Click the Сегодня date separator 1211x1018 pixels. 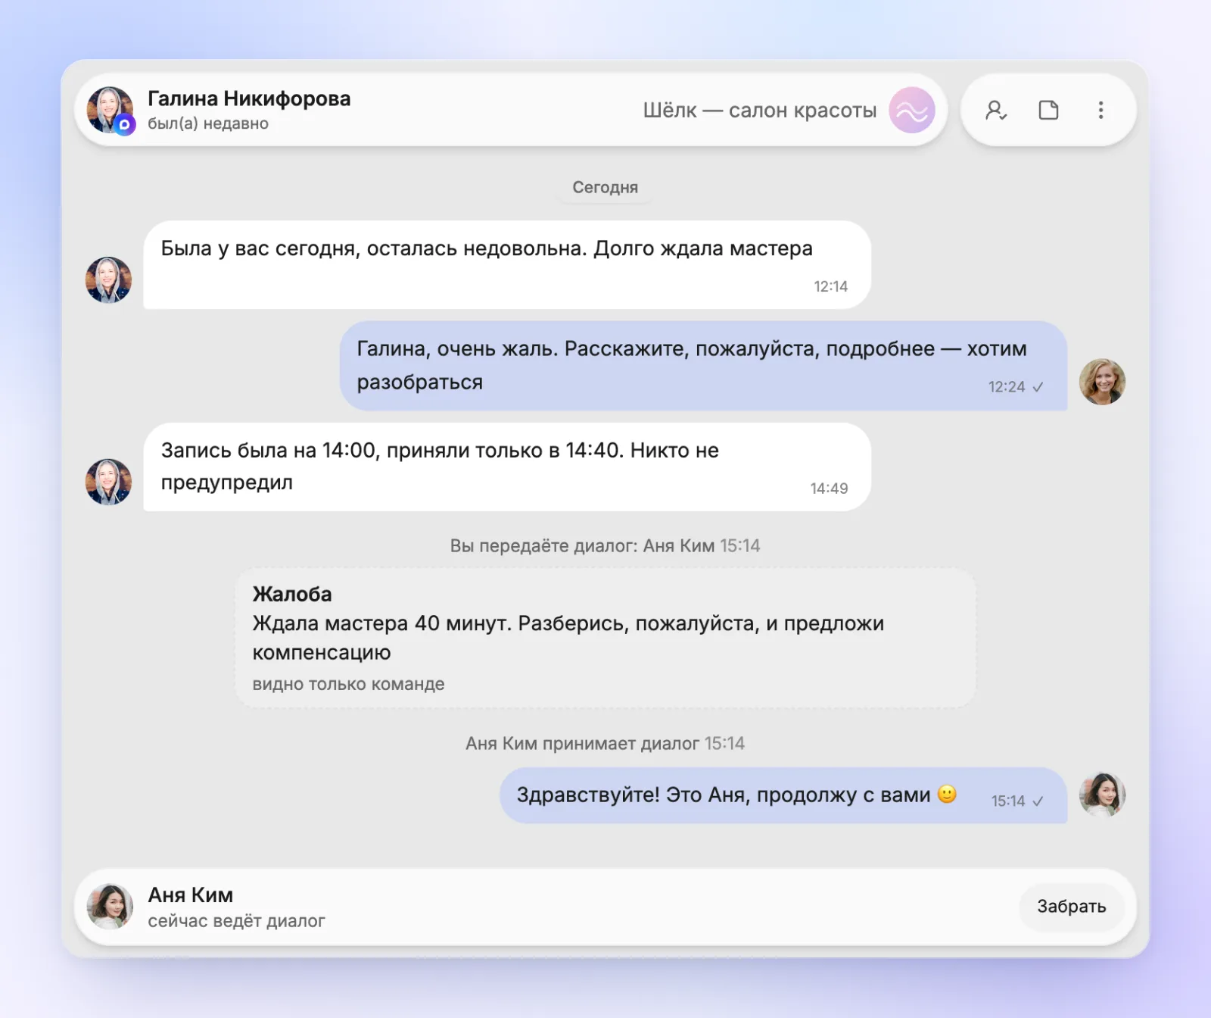point(605,187)
